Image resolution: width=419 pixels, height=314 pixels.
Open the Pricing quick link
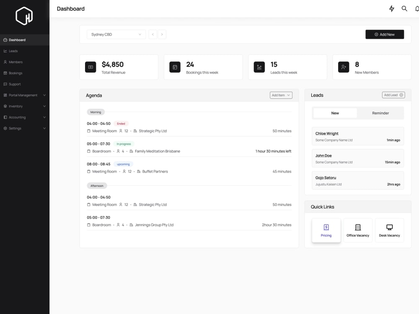(326, 230)
